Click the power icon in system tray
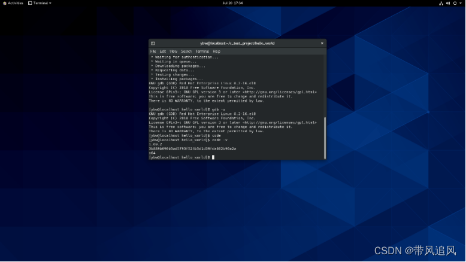The height and width of the screenshot is (262, 466). [455, 3]
